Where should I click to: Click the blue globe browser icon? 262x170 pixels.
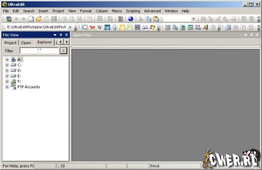click(x=131, y=19)
